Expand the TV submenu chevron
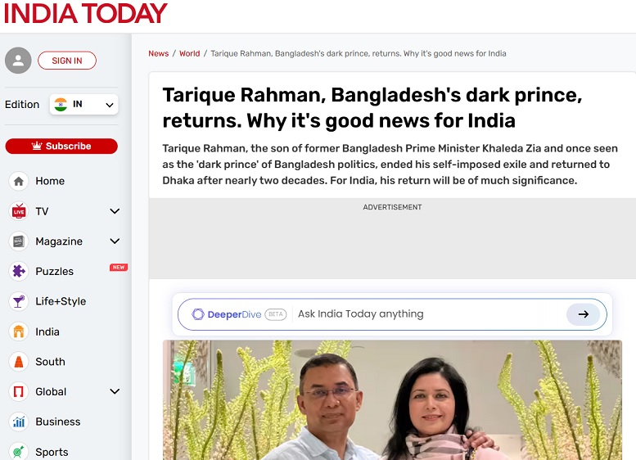Viewport: 636px width, 460px height. (115, 211)
